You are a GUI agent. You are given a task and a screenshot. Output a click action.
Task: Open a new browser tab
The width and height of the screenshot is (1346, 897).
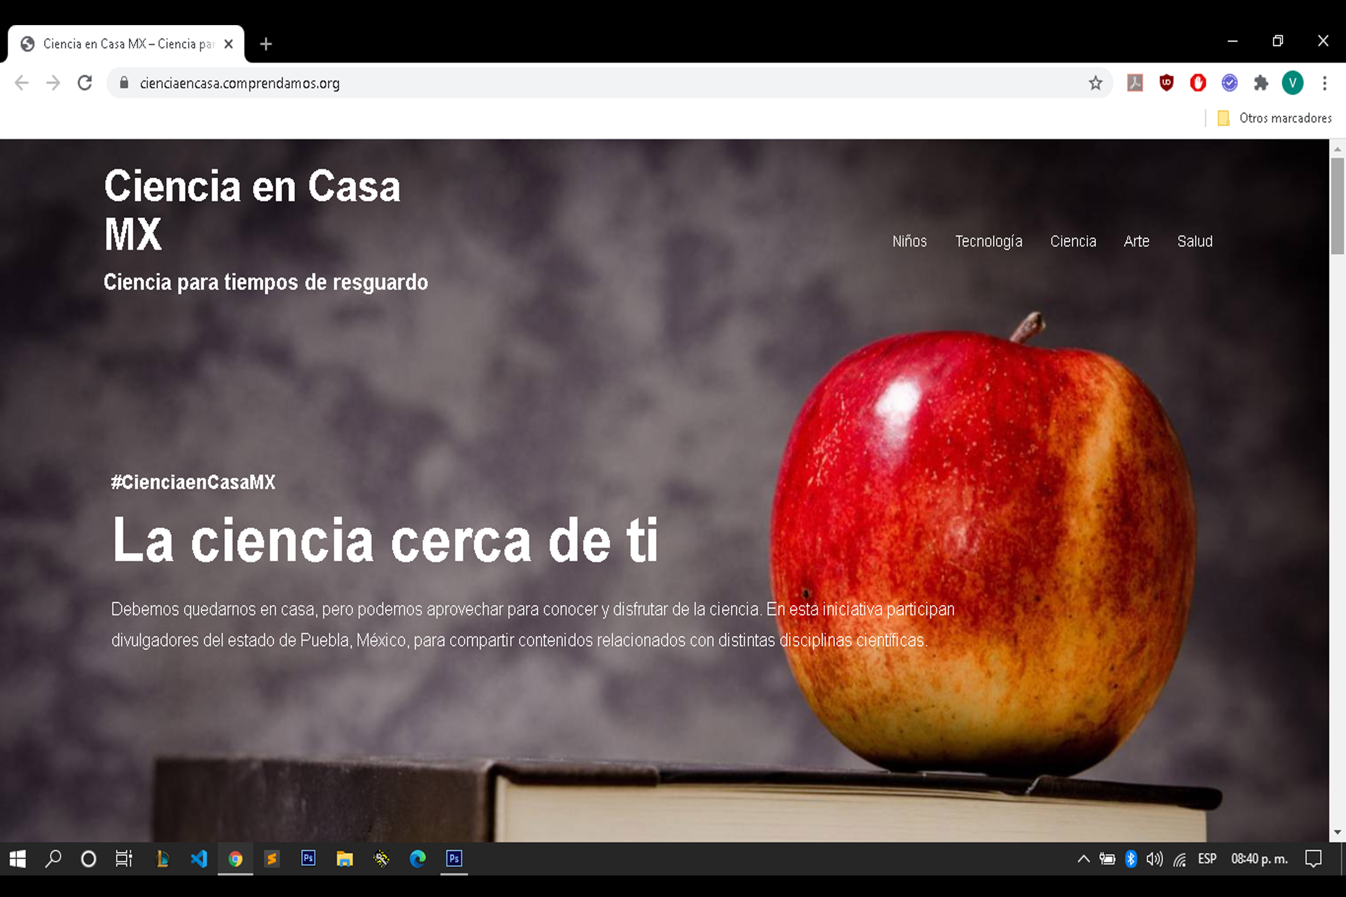point(266,44)
